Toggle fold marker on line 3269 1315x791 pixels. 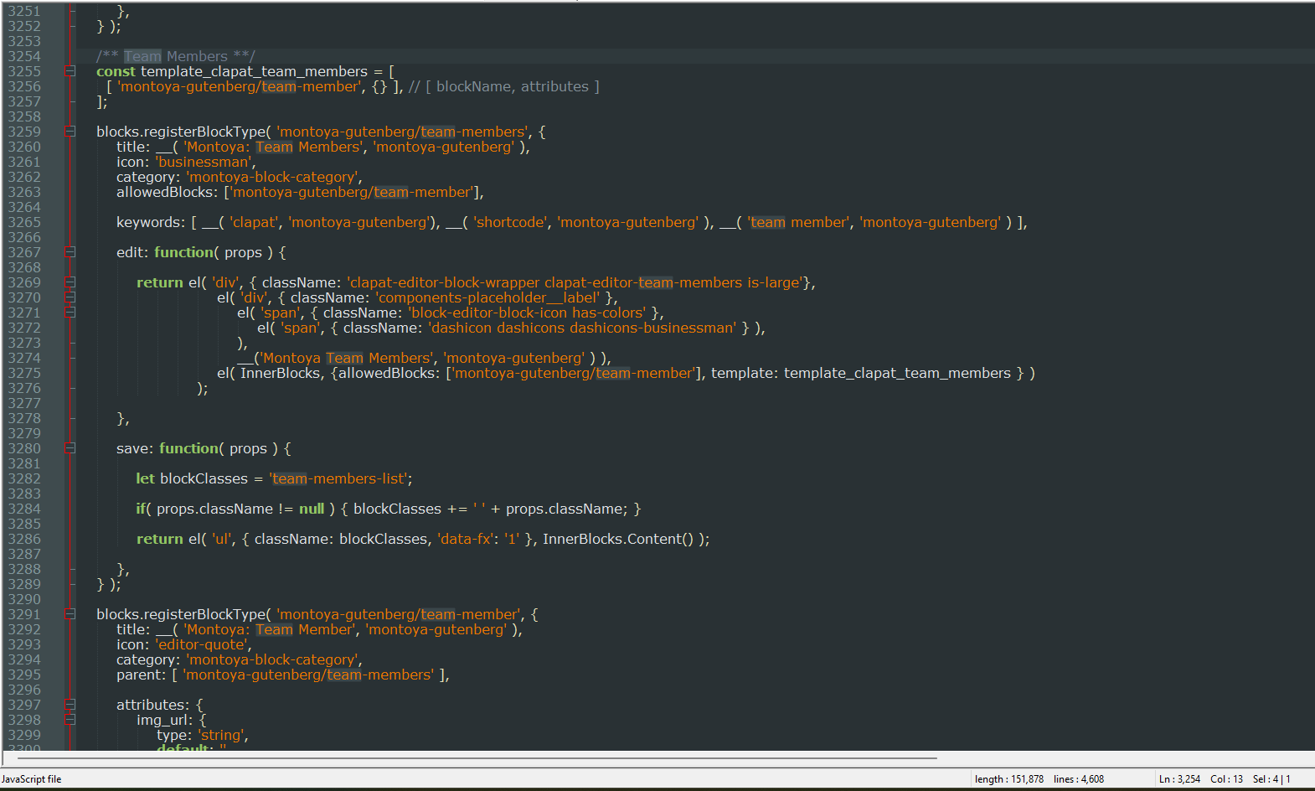[x=70, y=282]
